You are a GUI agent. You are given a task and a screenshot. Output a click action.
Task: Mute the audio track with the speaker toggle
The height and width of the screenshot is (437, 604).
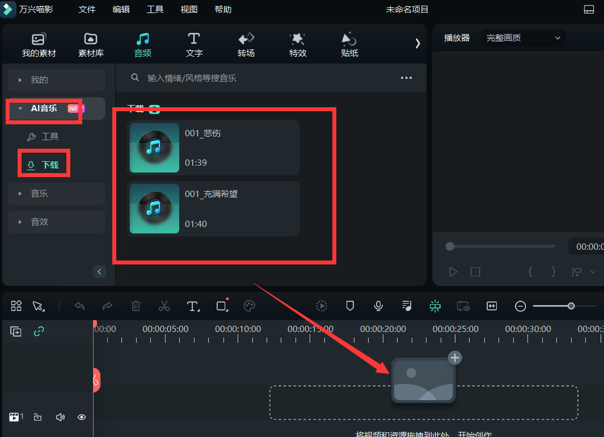point(60,417)
